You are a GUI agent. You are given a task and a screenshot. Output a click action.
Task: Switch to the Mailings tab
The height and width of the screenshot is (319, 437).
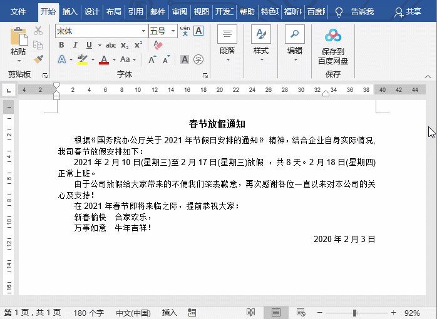158,12
